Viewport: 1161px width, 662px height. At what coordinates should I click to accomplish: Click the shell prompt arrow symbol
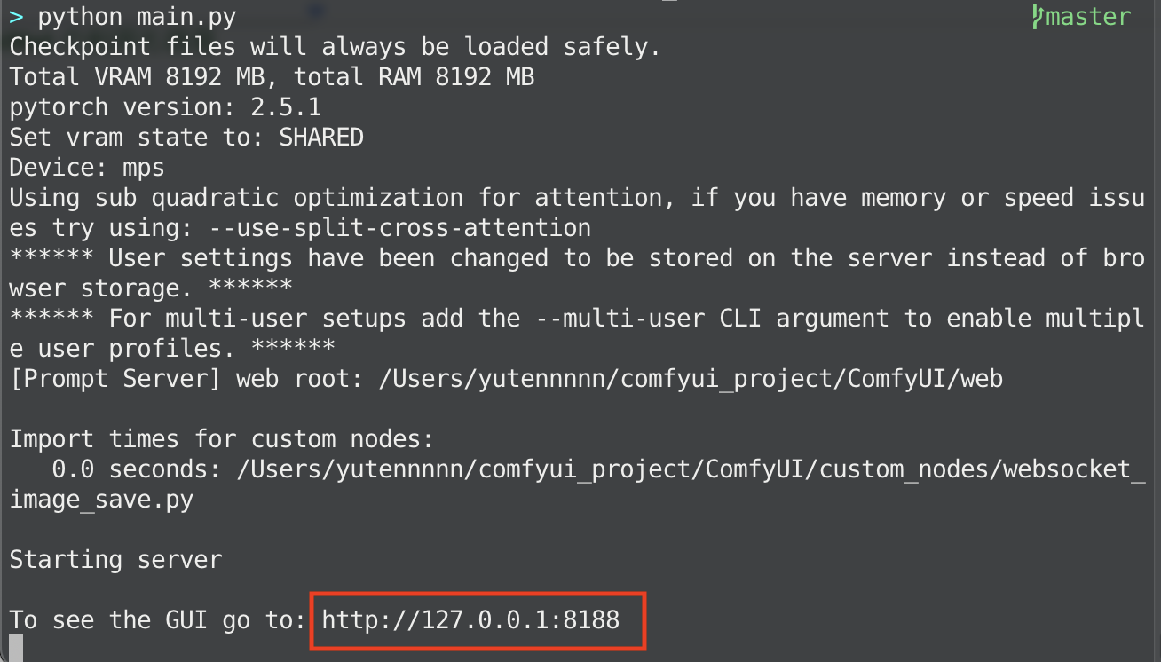[16, 17]
